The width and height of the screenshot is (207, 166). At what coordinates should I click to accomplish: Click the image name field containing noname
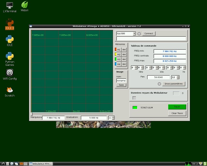pyautogui.click(x=121, y=80)
